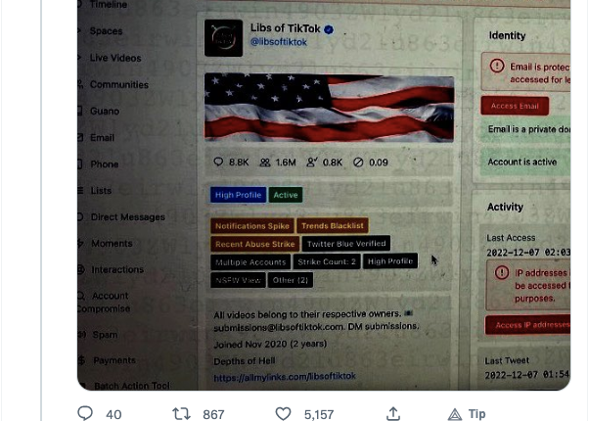Open the share upload icon
Image resolution: width=589 pixels, height=421 pixels.
(x=393, y=413)
